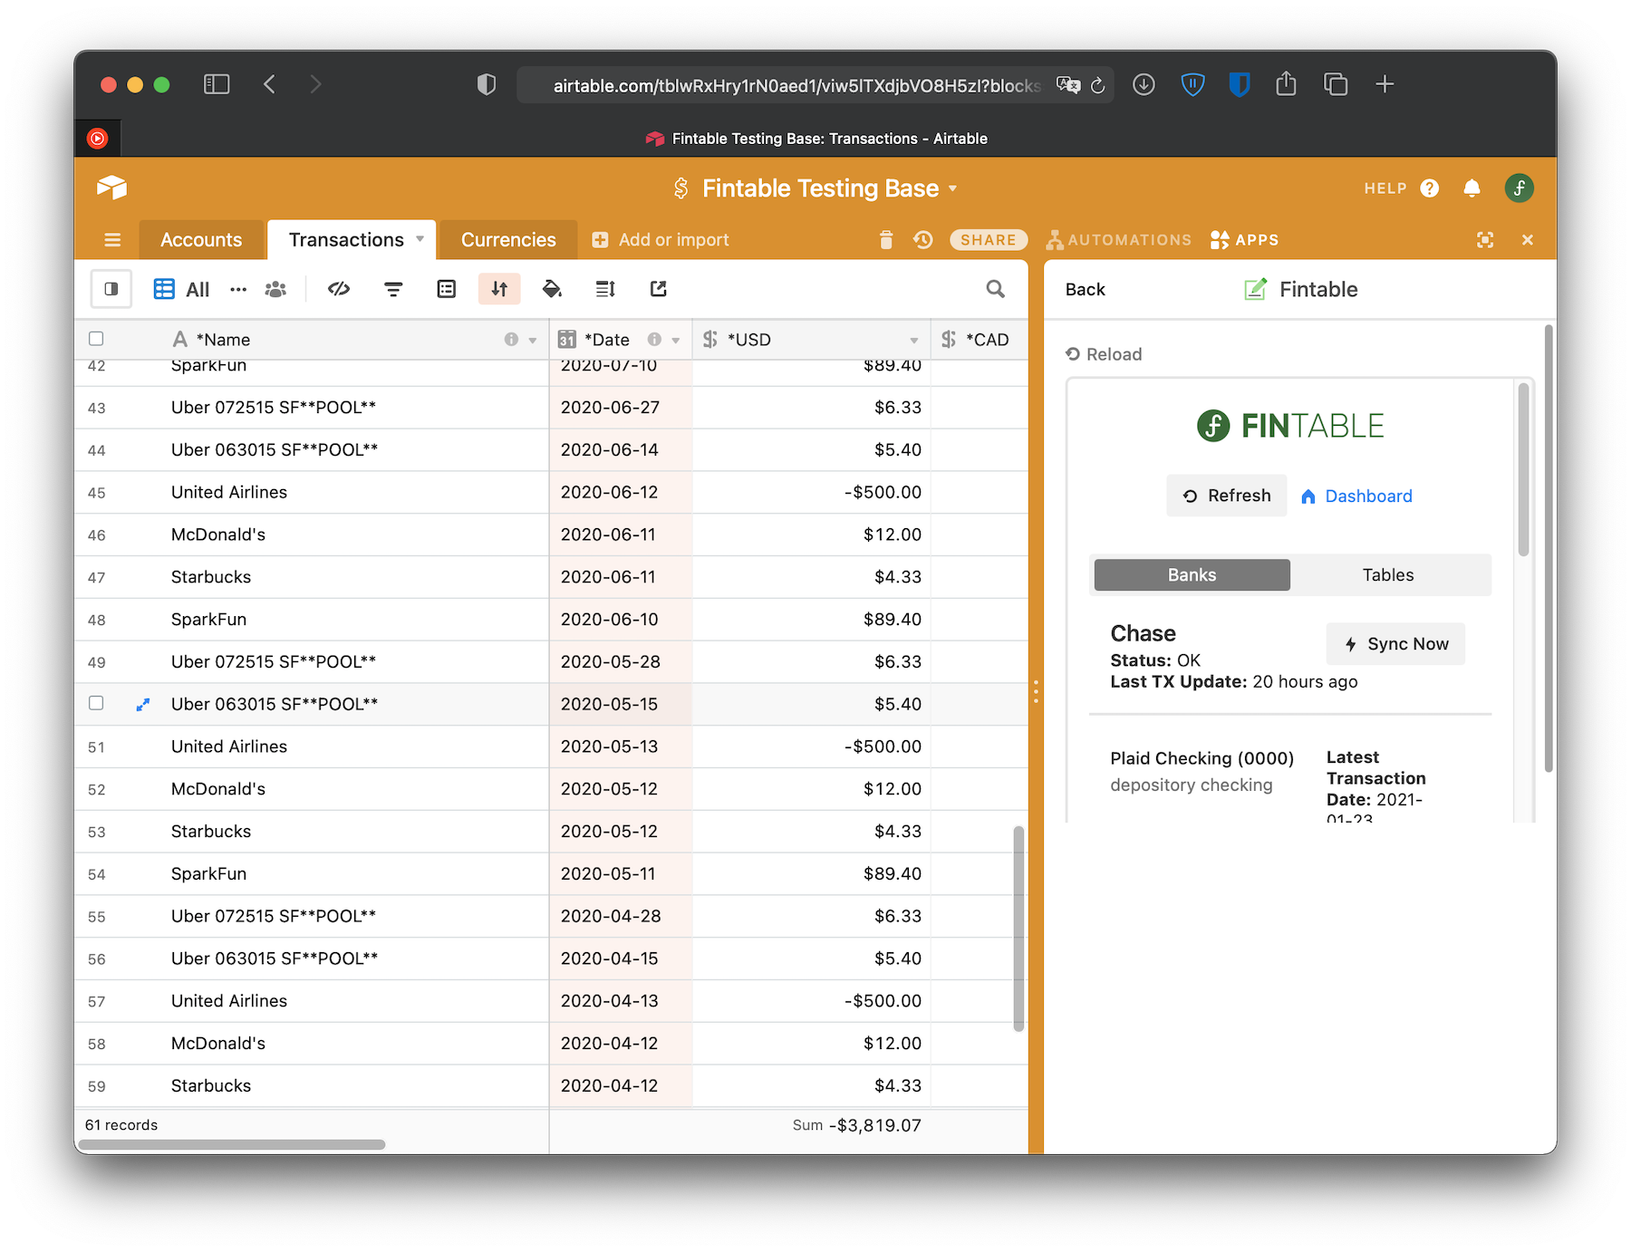Open the *Name column dropdown arrow

(533, 341)
